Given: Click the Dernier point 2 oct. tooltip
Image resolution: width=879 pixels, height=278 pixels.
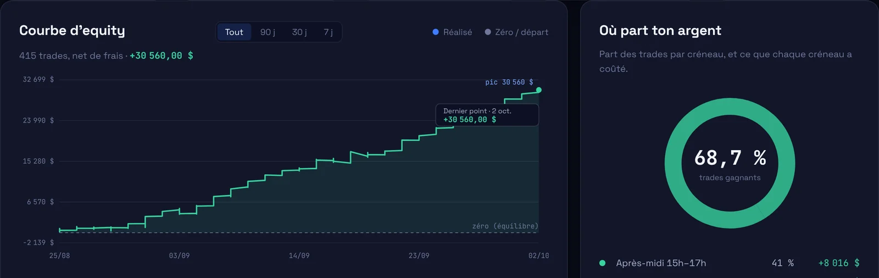Looking at the screenshot, I should click(x=487, y=115).
